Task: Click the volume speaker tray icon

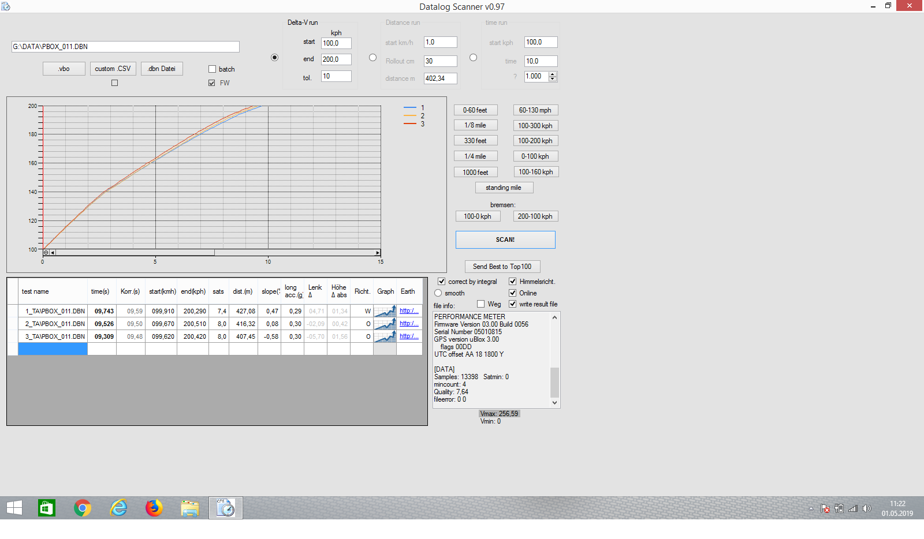Action: tap(866, 508)
